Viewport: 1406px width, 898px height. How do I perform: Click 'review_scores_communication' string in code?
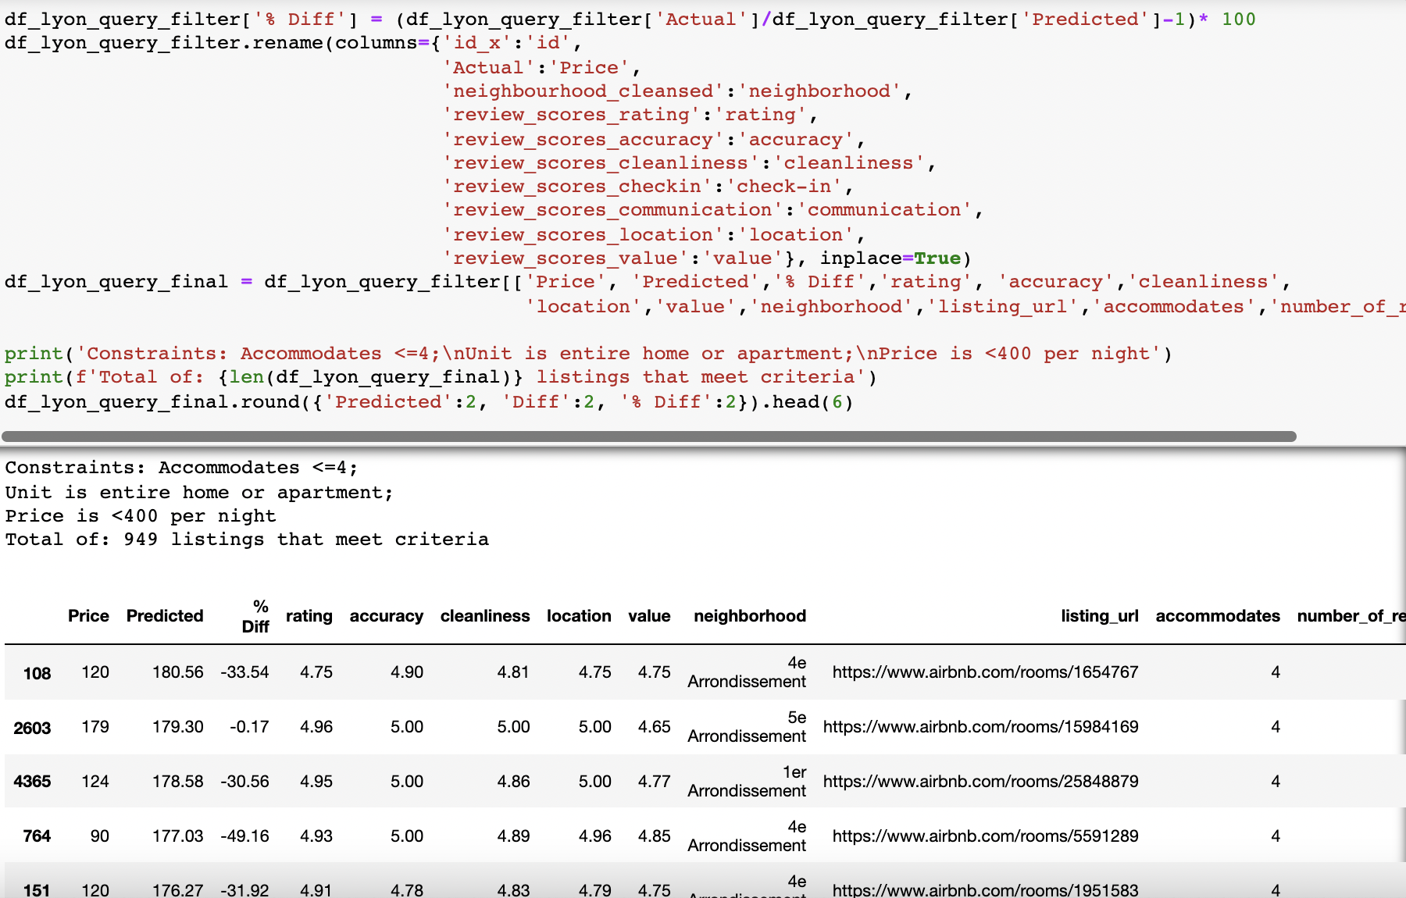point(612,210)
